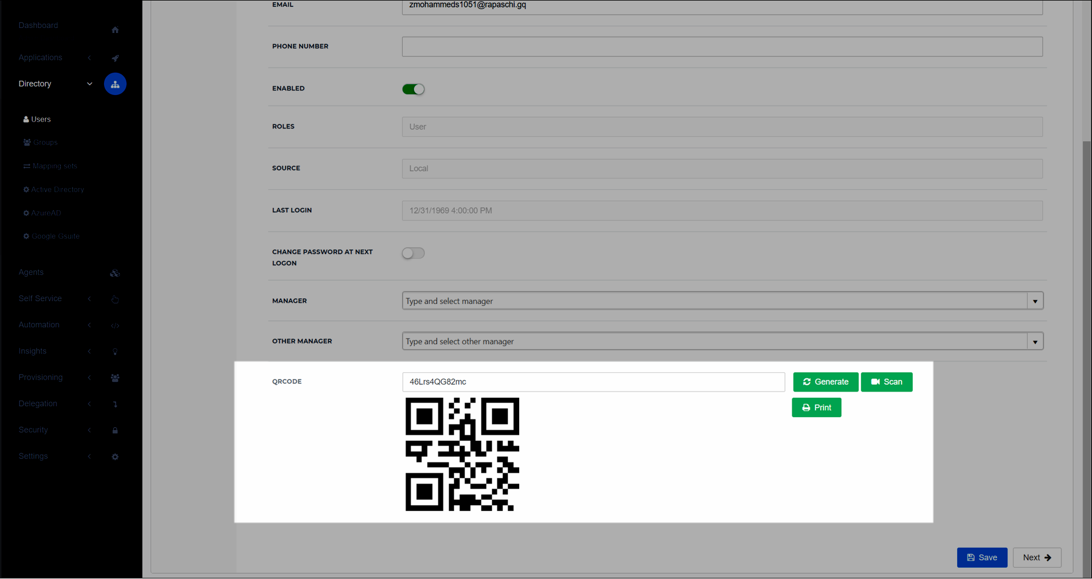Expand the Provisioning chevron

click(x=89, y=377)
